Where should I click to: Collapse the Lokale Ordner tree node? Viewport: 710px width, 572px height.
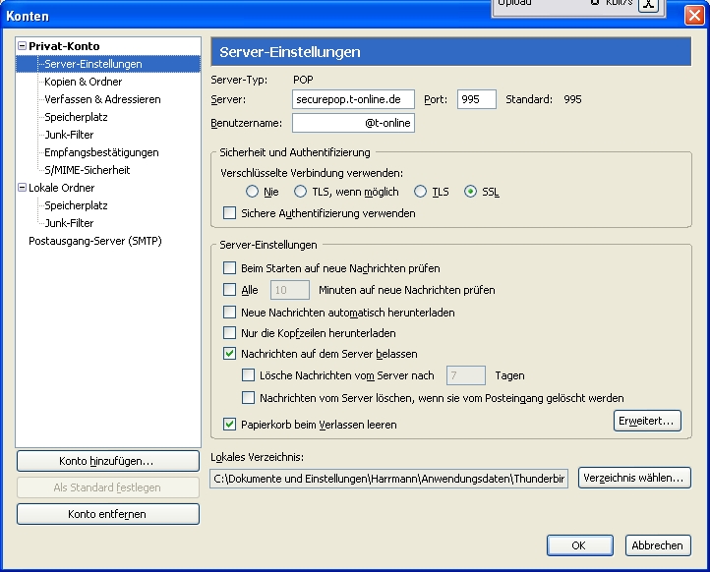(x=23, y=188)
